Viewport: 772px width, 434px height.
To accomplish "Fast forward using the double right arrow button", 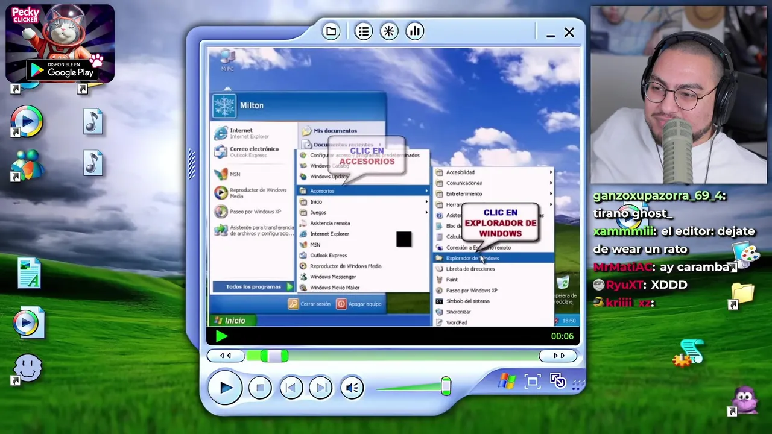I will pyautogui.click(x=558, y=356).
